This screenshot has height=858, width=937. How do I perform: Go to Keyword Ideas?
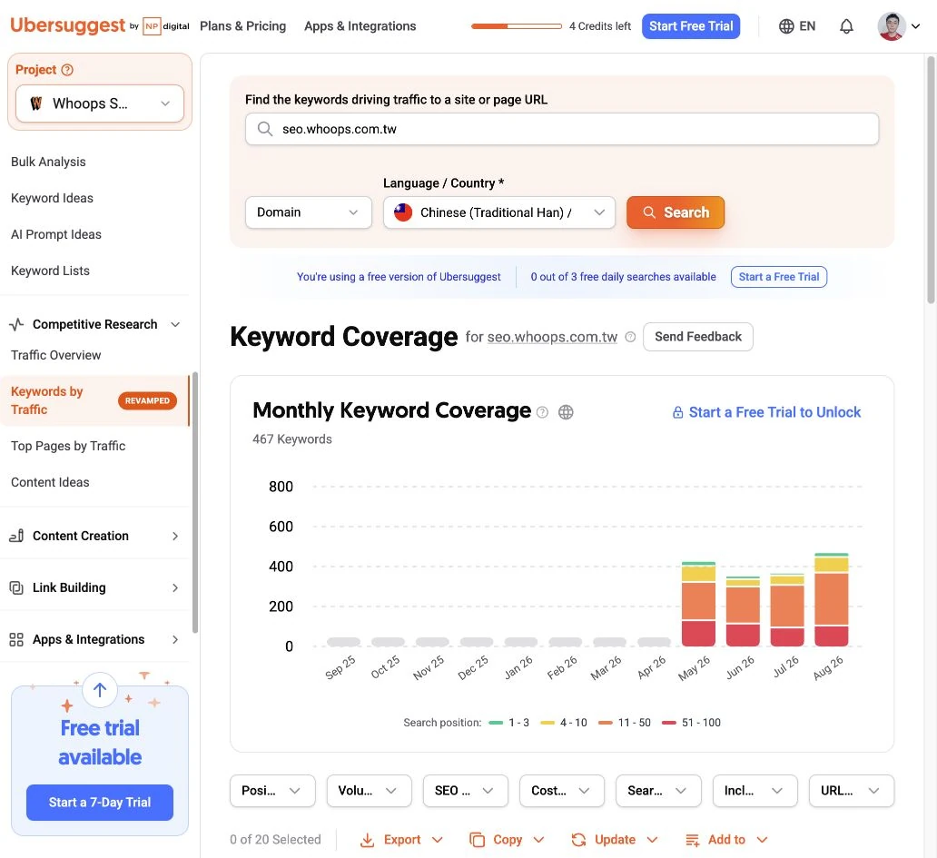point(52,198)
